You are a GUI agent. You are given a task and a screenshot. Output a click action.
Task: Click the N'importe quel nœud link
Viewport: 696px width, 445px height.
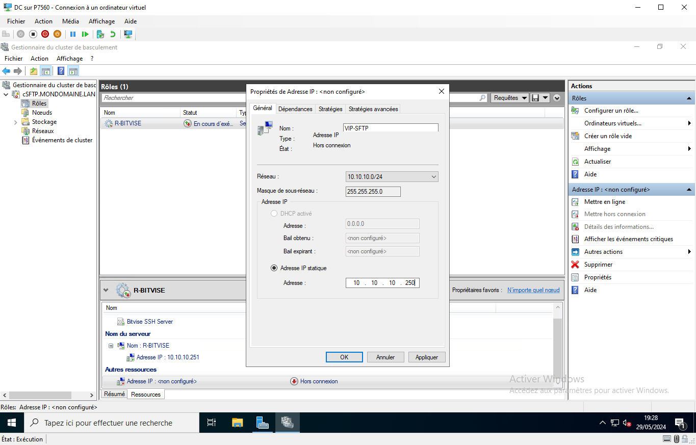click(533, 290)
